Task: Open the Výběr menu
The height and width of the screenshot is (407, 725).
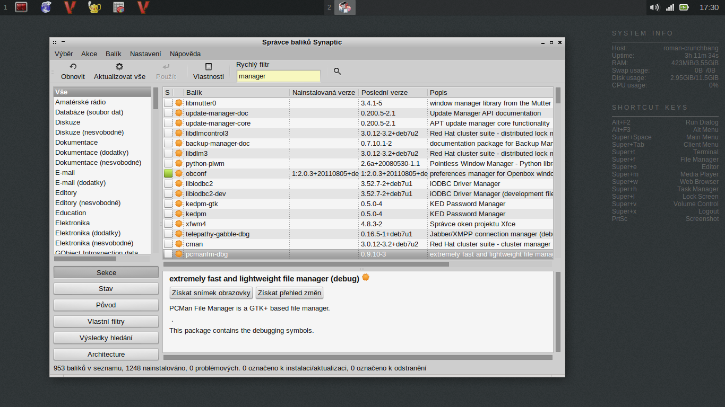Action: pos(64,54)
